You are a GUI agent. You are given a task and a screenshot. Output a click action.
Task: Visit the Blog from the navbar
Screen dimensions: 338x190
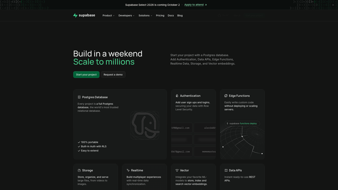pyautogui.click(x=180, y=15)
